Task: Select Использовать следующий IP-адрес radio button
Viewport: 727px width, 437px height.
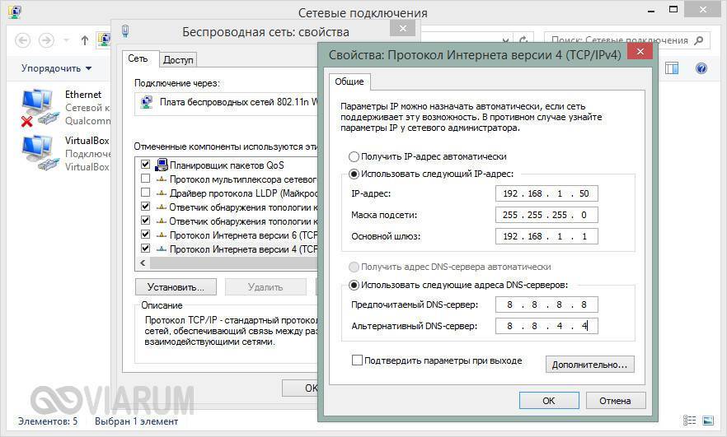Action: (x=354, y=174)
